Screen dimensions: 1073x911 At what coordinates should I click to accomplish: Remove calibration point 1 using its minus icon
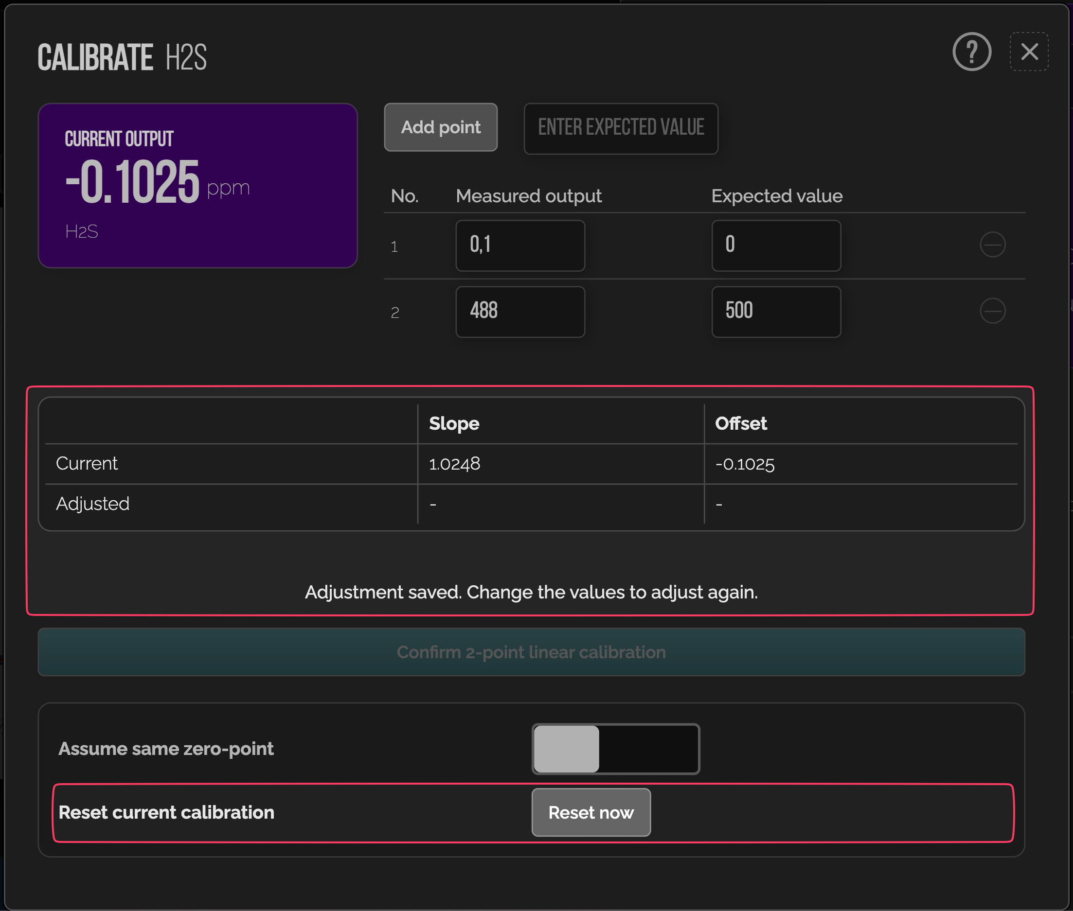(992, 245)
